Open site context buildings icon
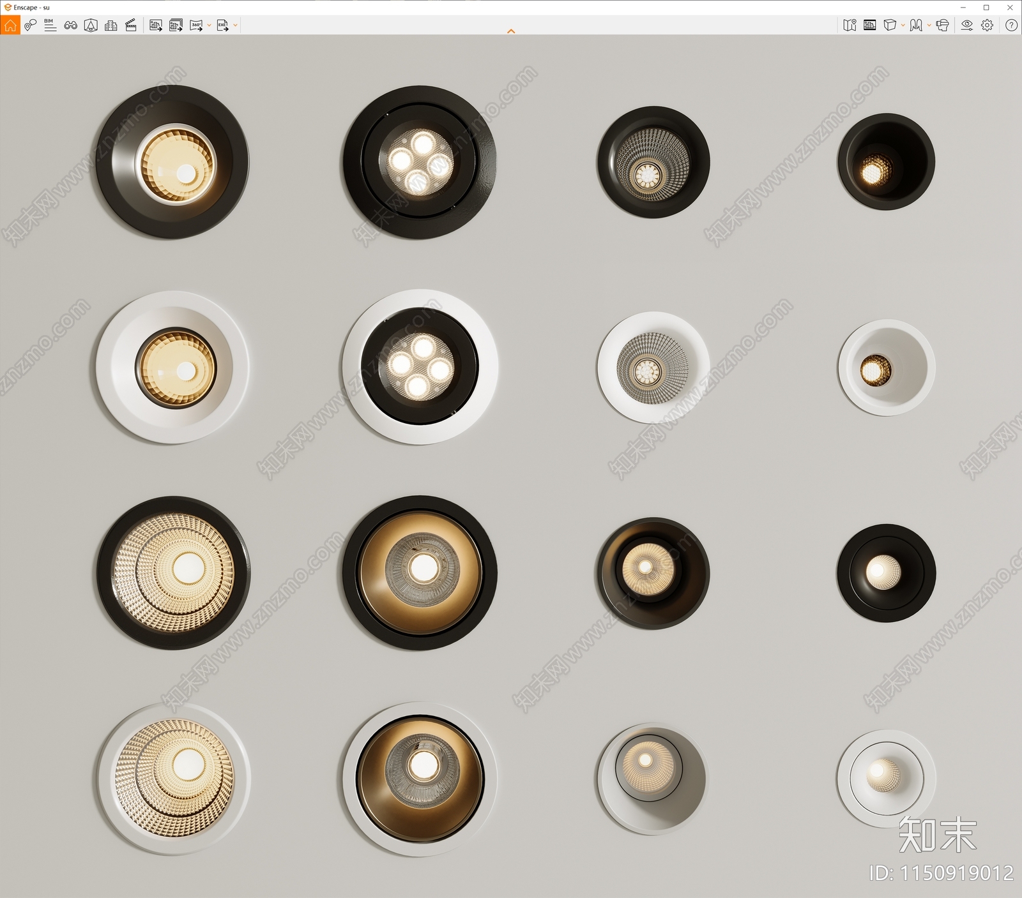1022x898 pixels. tap(111, 25)
